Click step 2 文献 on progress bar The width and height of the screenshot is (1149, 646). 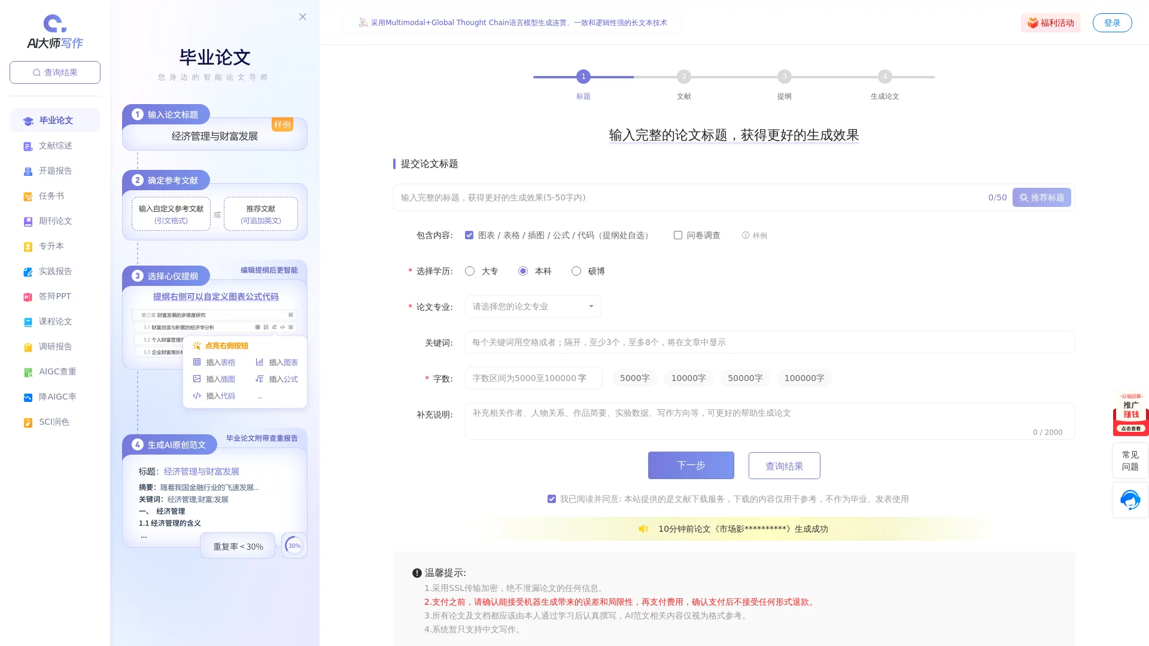point(684,77)
